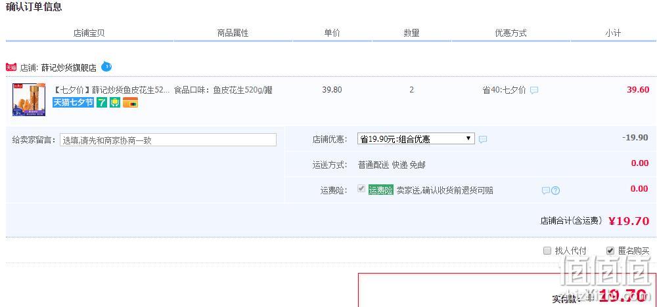Click the 确认订单信息 heading
This screenshot has height=307, width=657.
click(34, 7)
